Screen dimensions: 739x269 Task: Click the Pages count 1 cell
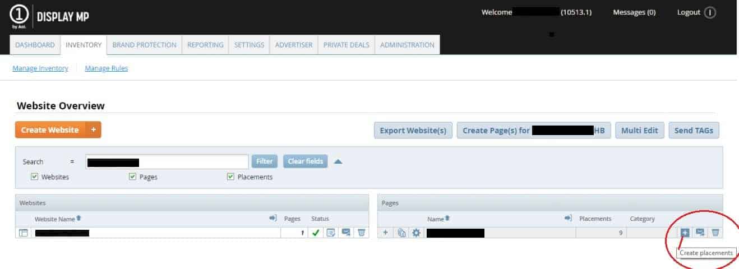coord(294,233)
